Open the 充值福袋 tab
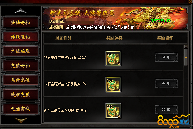 (x=21, y=51)
